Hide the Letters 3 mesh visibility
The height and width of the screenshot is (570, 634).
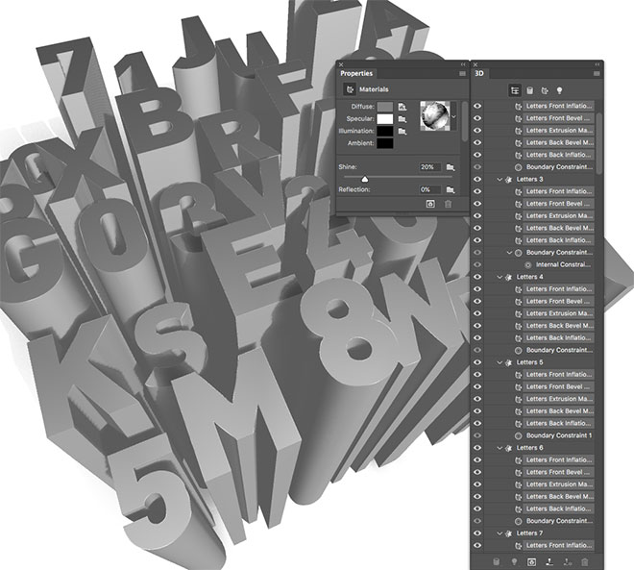pos(478,180)
